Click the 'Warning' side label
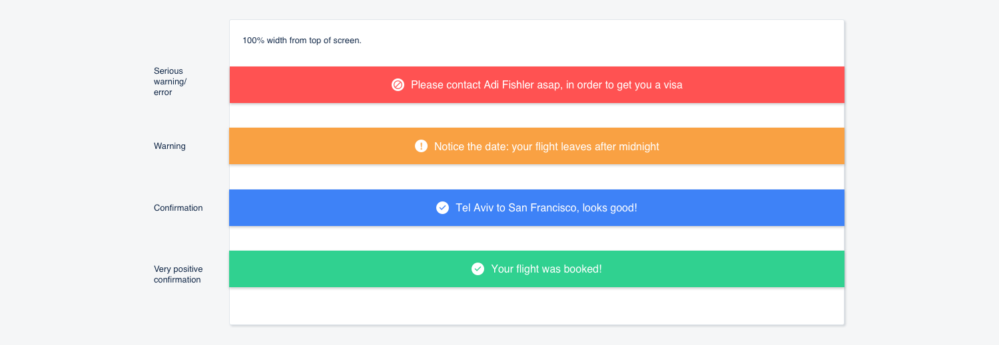Screen dimensions: 999x345 click(x=170, y=146)
